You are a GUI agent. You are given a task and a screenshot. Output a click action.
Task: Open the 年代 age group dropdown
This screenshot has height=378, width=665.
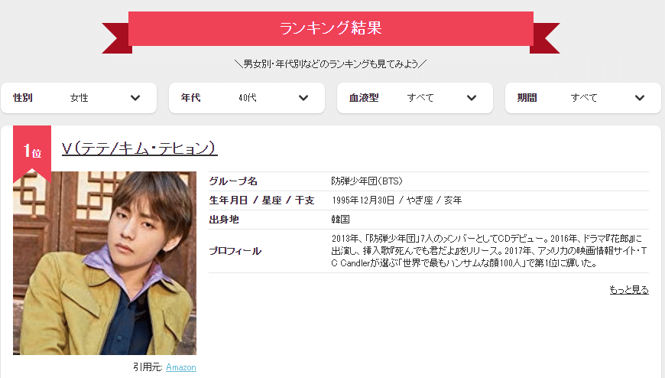tap(247, 98)
